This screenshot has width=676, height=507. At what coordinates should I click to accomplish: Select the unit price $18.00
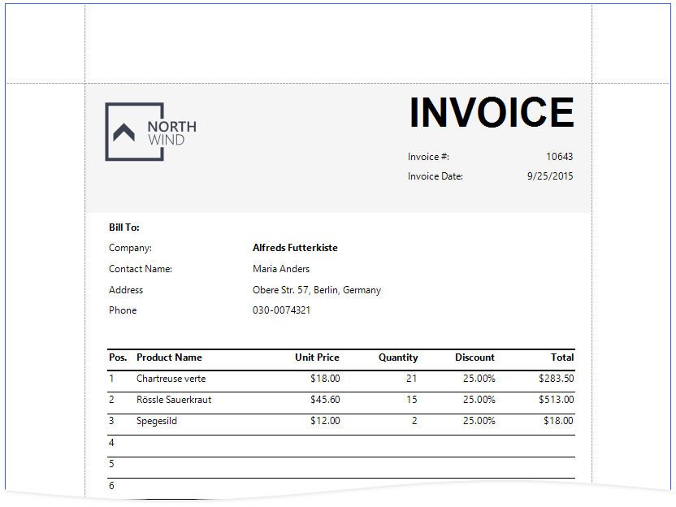pyautogui.click(x=326, y=379)
